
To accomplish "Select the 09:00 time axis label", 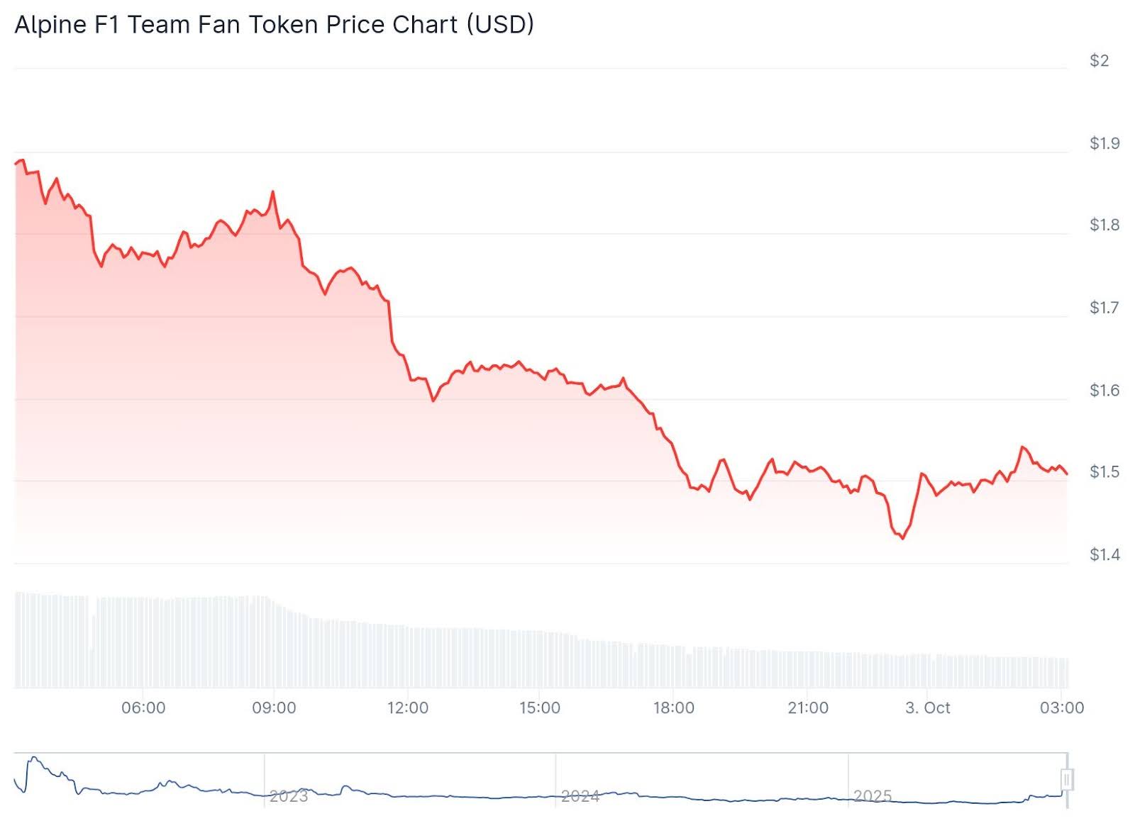I will pos(274,707).
